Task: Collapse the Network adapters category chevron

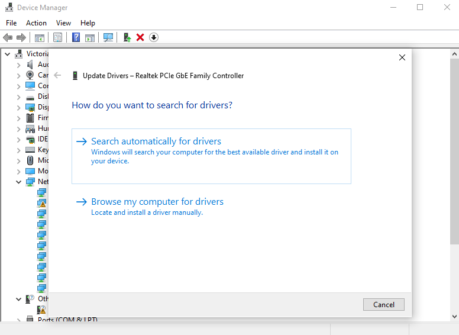Action: 19,182
